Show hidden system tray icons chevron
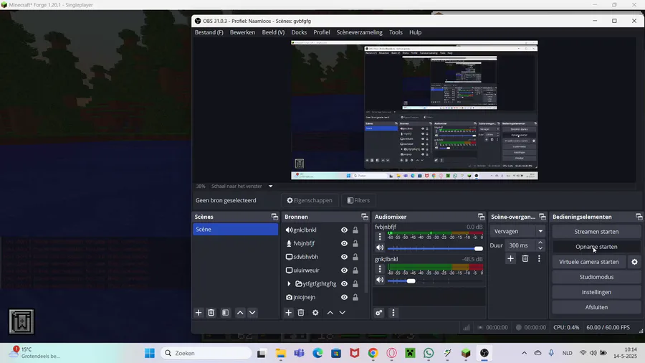 tap(524, 353)
